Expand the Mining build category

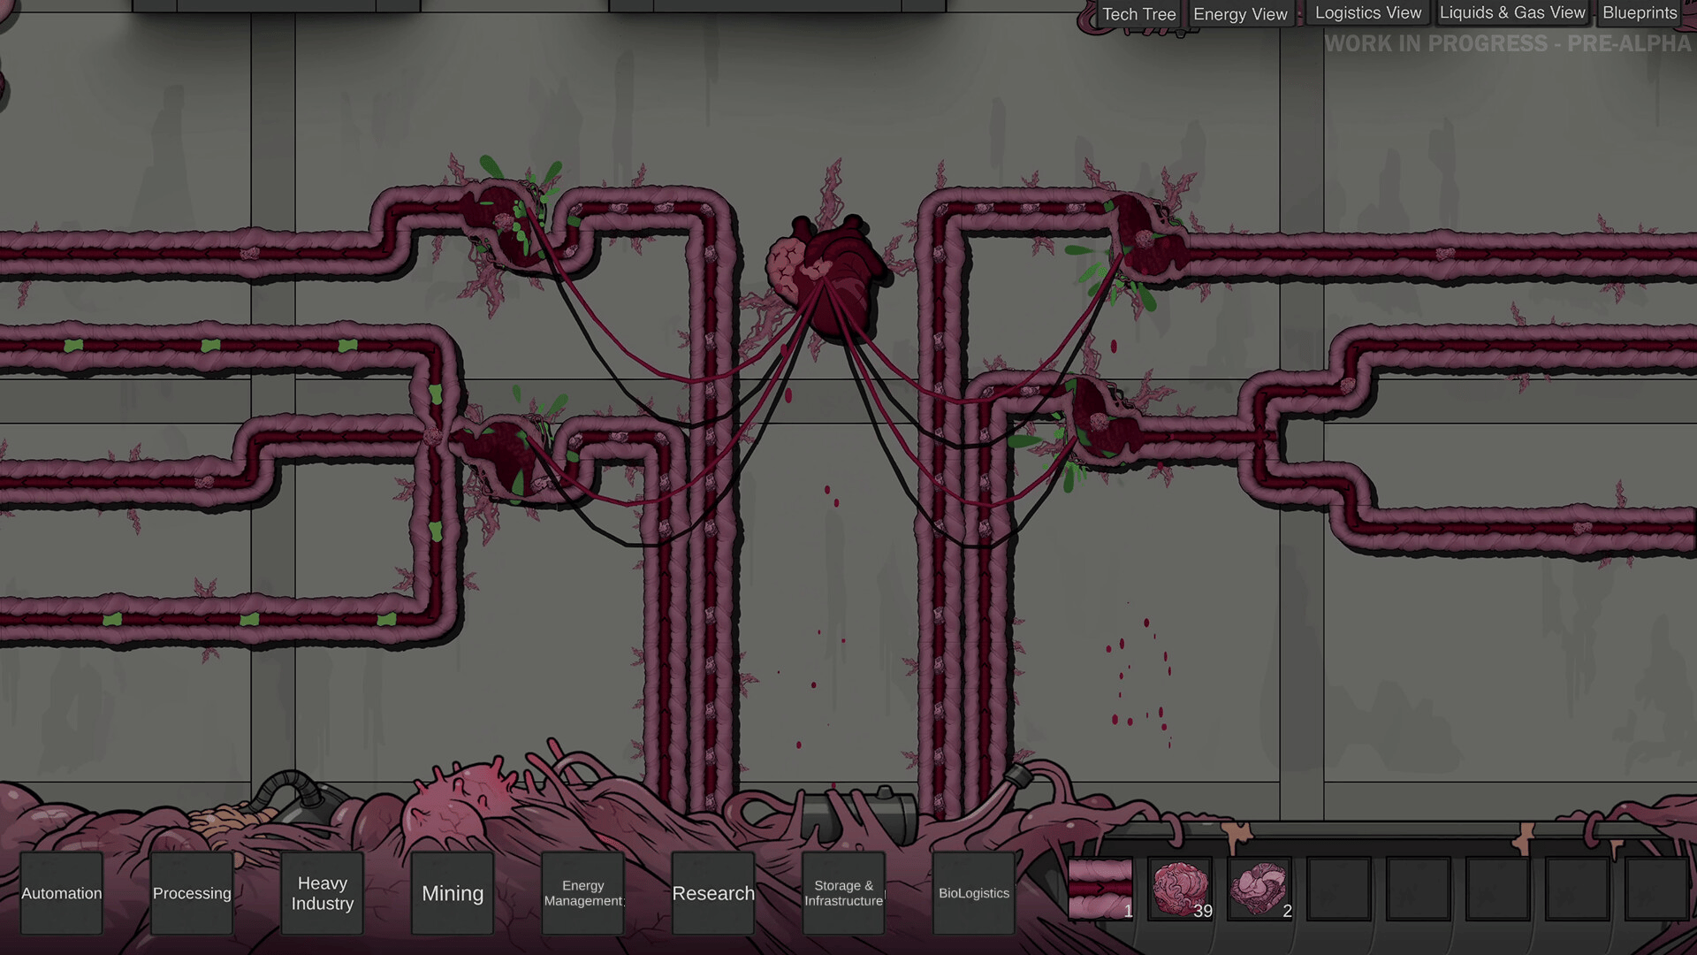tap(453, 893)
